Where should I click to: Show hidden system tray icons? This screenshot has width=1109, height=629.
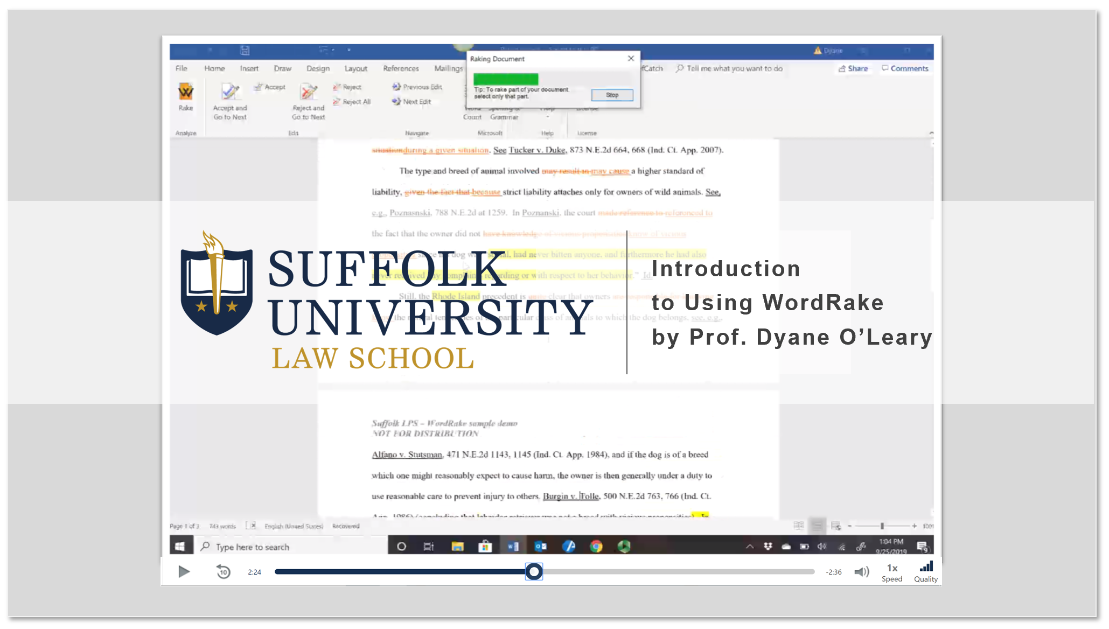[x=749, y=547]
